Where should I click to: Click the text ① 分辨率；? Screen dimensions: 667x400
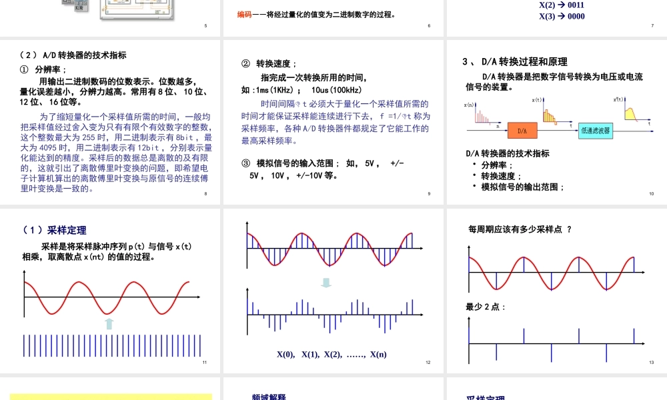(x=43, y=70)
